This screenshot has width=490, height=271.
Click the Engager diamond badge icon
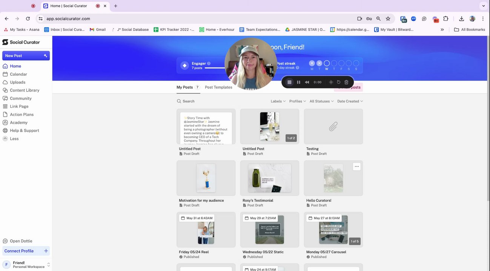(184, 65)
